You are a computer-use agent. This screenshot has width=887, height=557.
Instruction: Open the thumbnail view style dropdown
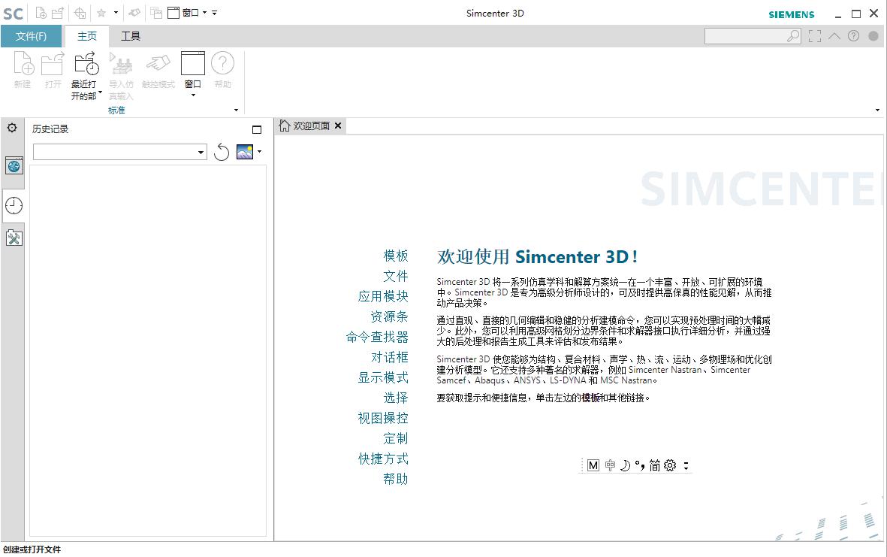click(x=260, y=152)
